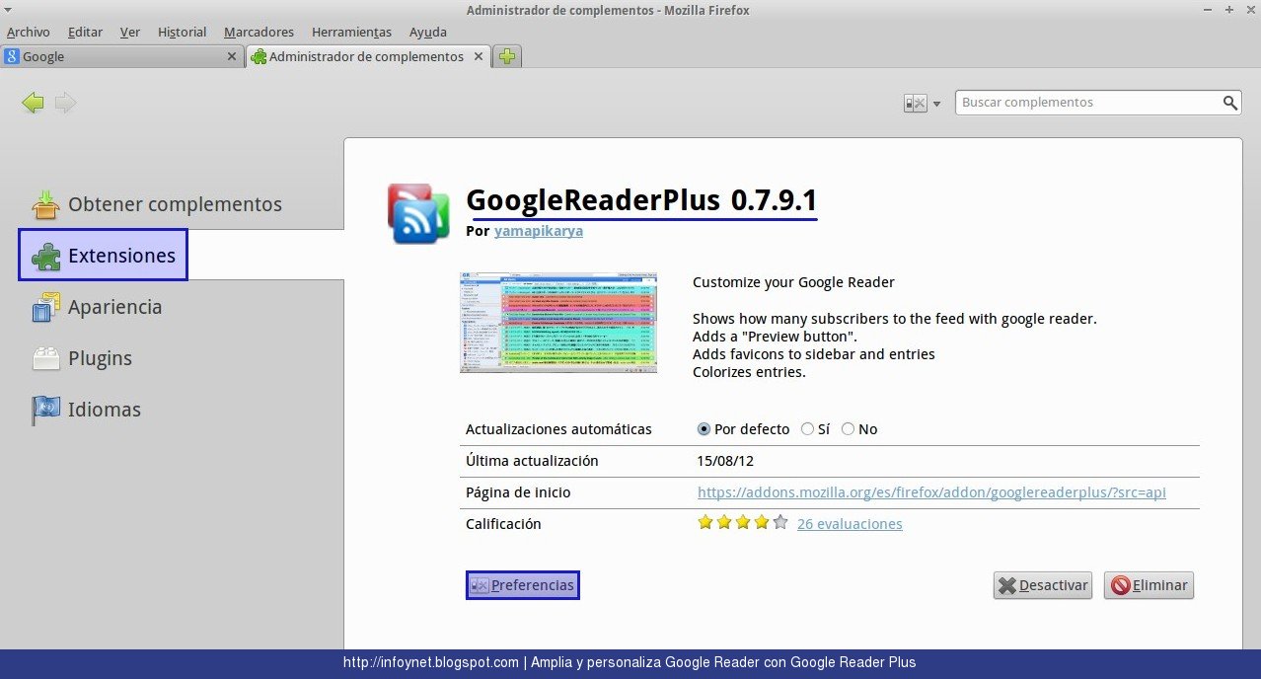1261x679 pixels.
Task: Open the 26 evaluaciones link
Action: click(849, 523)
